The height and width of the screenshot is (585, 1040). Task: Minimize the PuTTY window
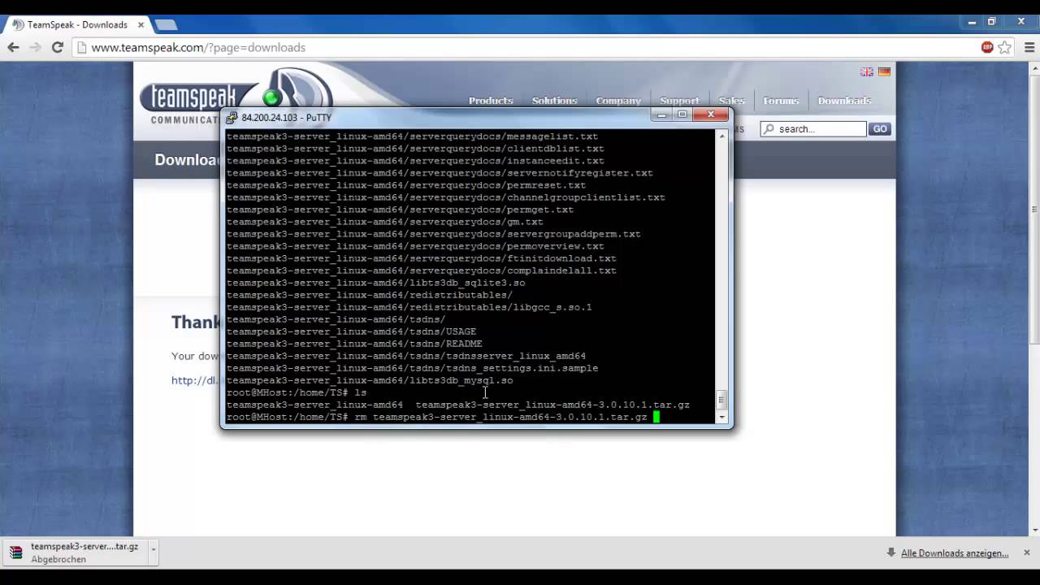(661, 115)
